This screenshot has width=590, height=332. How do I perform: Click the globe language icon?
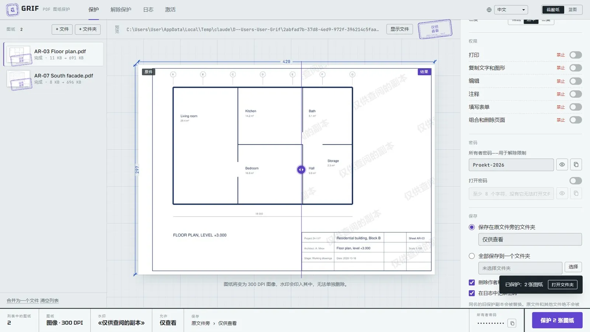489,10
